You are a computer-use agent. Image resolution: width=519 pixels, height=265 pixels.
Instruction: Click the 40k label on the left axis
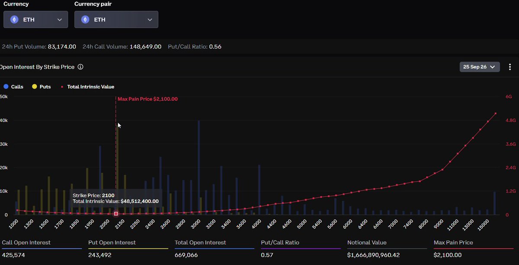click(4, 120)
